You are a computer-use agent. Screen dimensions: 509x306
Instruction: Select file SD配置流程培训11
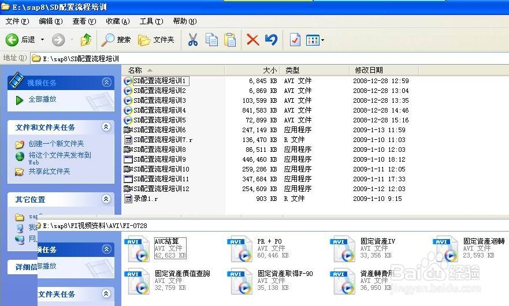[161, 179]
